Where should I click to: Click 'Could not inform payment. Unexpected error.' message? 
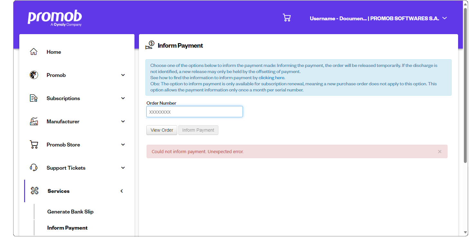[198, 151]
